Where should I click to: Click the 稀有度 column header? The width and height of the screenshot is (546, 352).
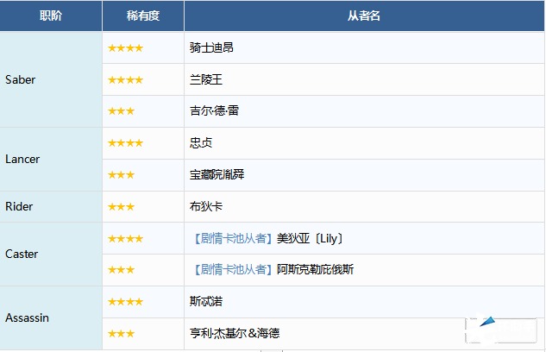coord(142,16)
